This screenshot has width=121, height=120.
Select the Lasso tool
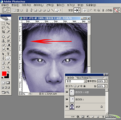pos(3,28)
